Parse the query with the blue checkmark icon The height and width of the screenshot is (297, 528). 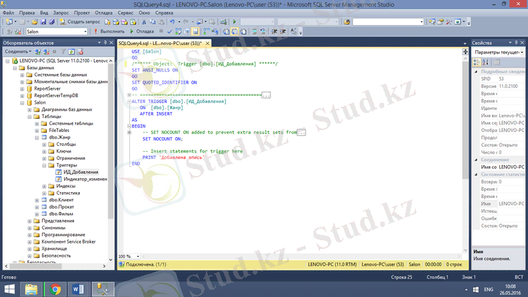pyautogui.click(x=170, y=32)
